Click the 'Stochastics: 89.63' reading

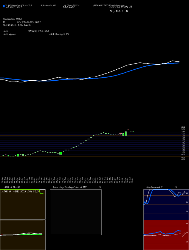pyautogui.click(x=12, y=19)
